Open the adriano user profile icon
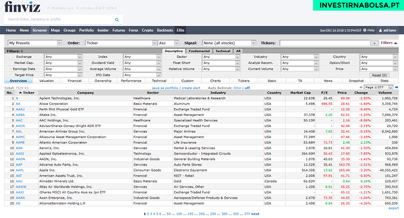This screenshot has height=218, width=404. tap(380, 30)
